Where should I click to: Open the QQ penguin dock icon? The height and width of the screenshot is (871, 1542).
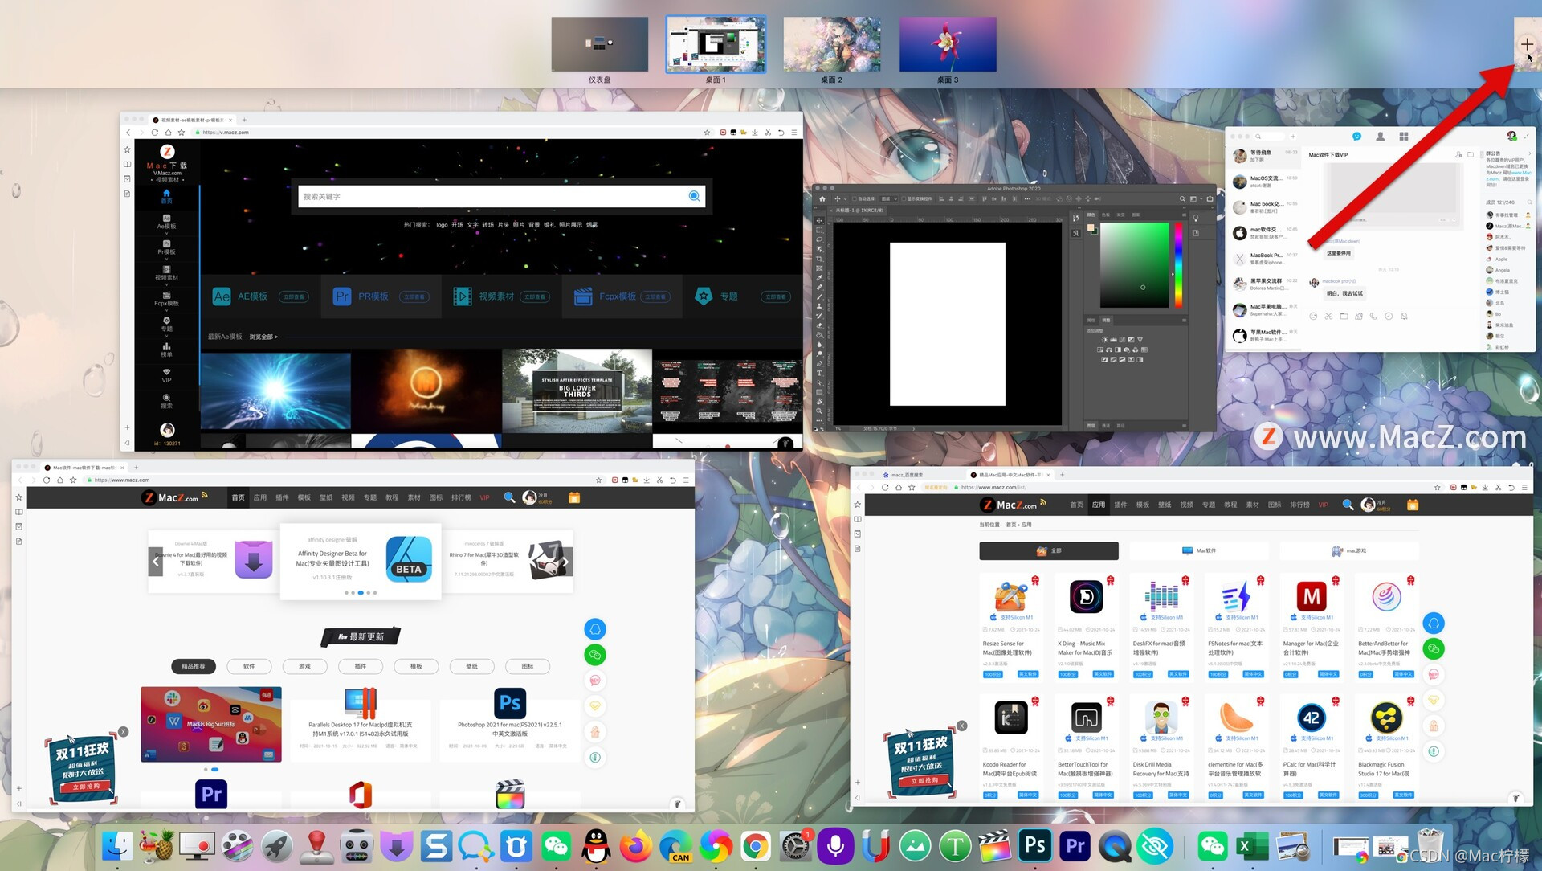tap(596, 846)
